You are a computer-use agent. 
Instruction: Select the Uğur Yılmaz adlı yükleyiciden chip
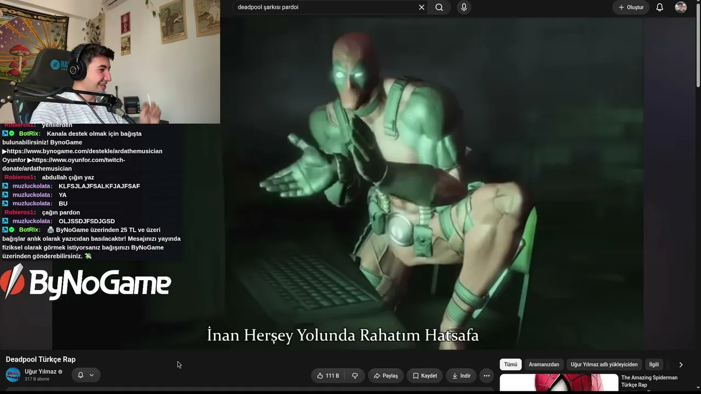pos(604,364)
